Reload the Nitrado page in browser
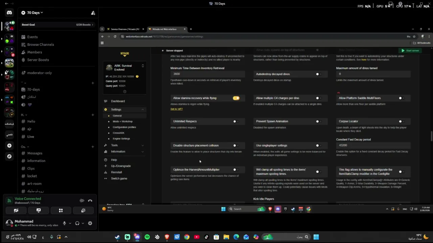The width and height of the screenshot is (433, 243). click(115, 36)
